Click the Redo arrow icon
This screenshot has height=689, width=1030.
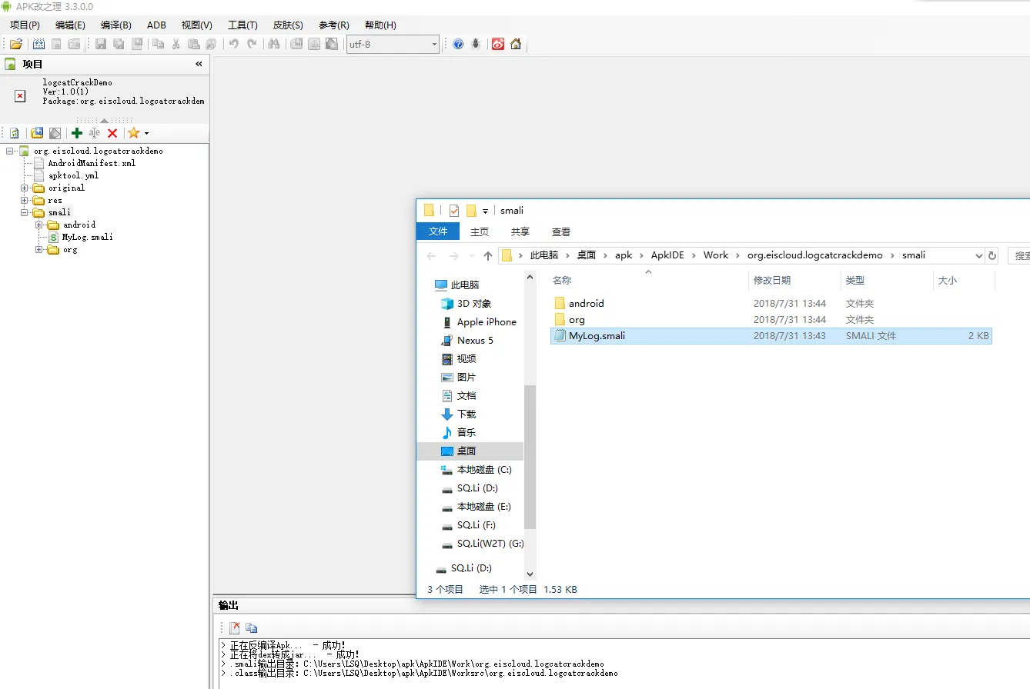(x=252, y=44)
